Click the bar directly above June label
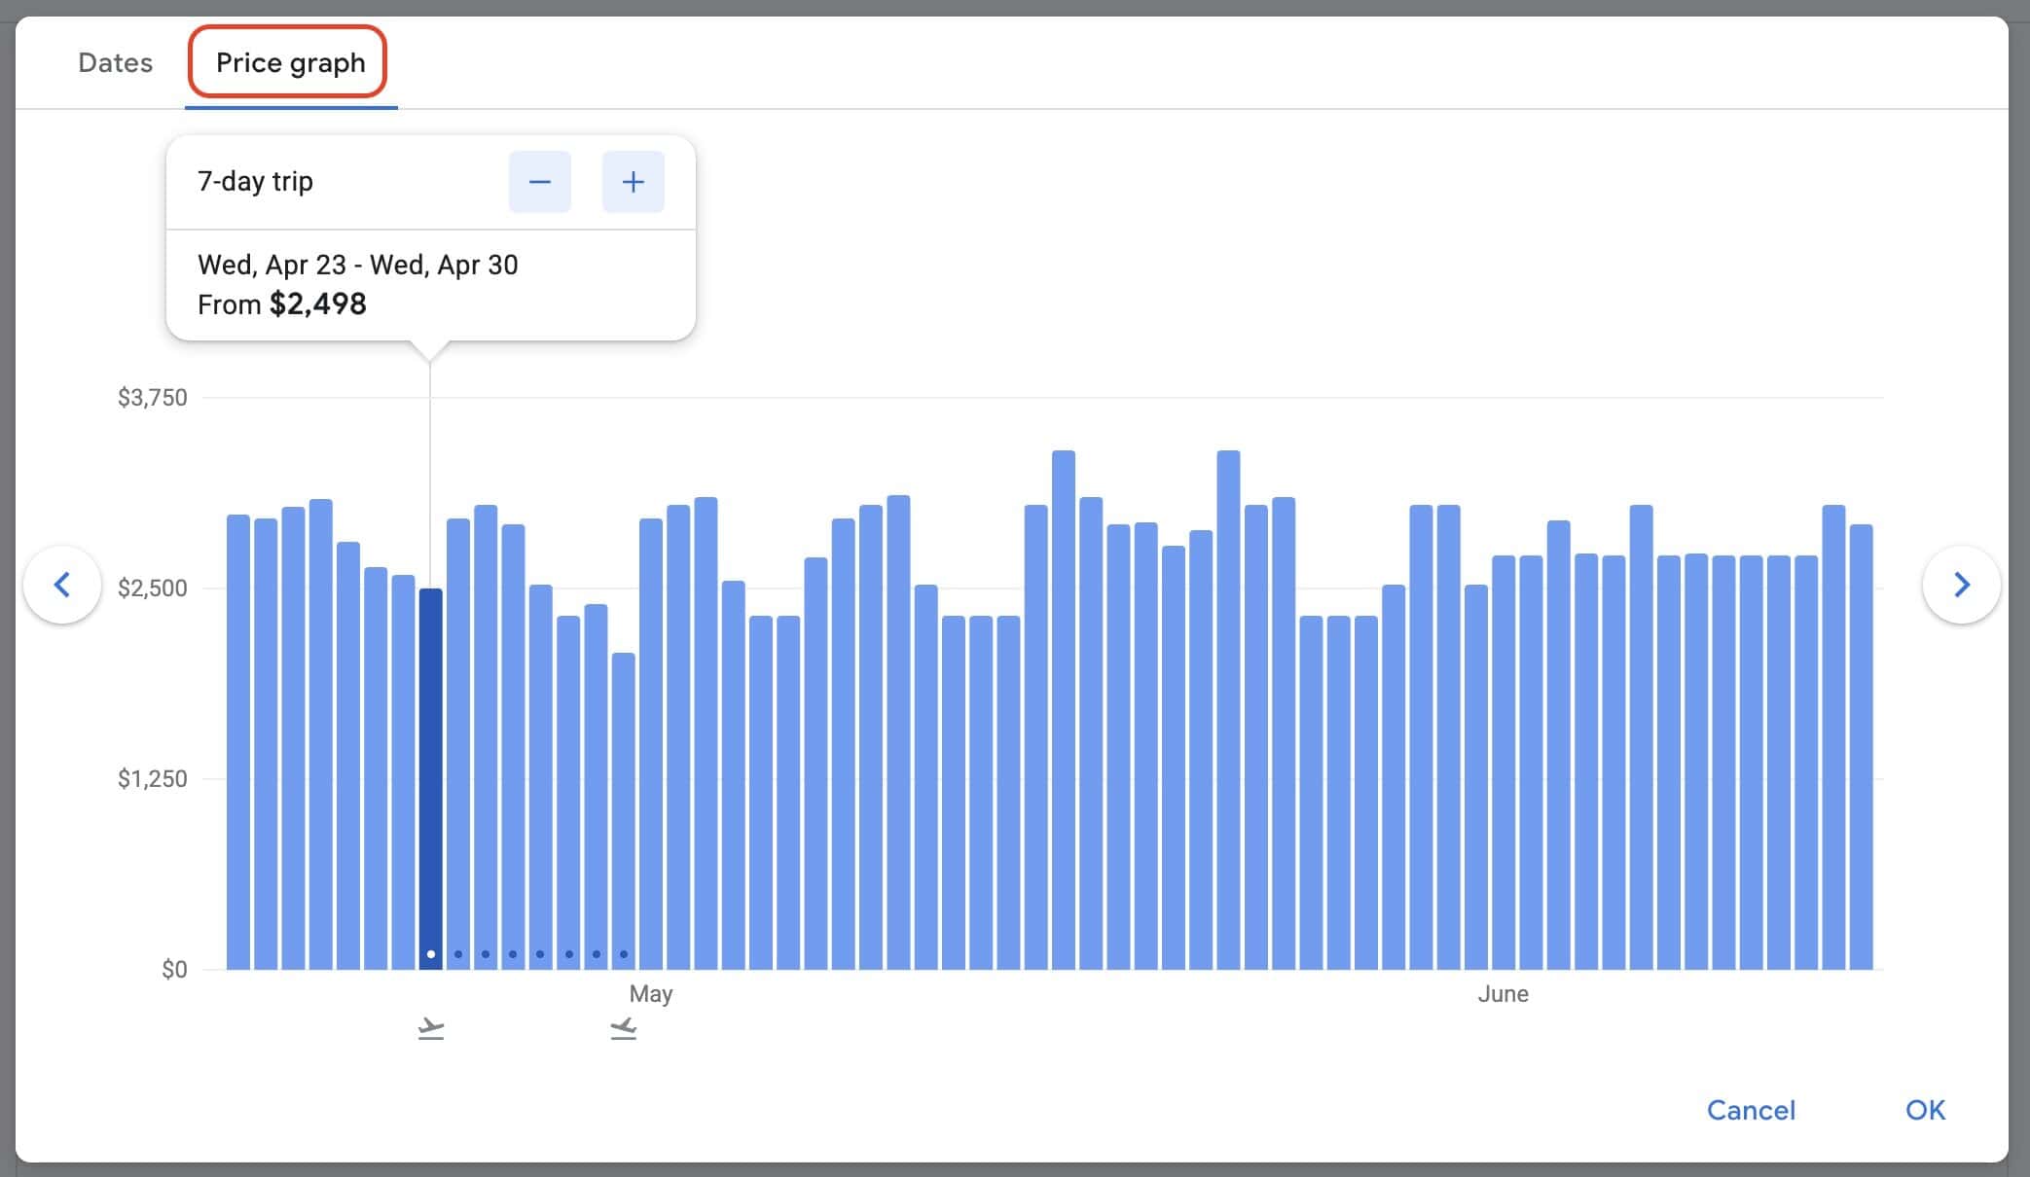The image size is (2030, 1177). click(1504, 759)
